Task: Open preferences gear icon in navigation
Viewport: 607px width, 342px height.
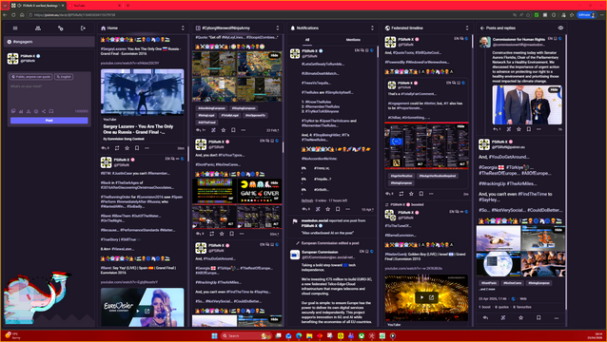Action: (x=60, y=28)
